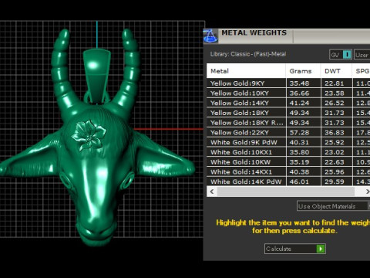Select the White Gold:10KW row
Screen dimensions: 370x278
click(288, 162)
